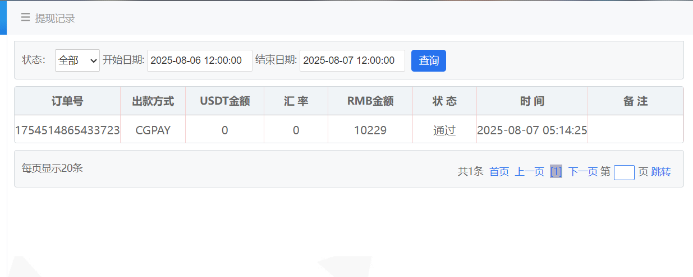Click the 开始日期 start date field
This screenshot has height=277, width=693.
click(x=199, y=60)
